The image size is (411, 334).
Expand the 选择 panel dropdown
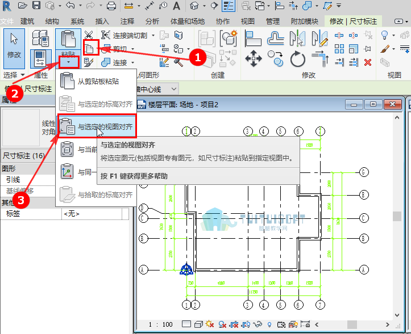tap(14, 75)
